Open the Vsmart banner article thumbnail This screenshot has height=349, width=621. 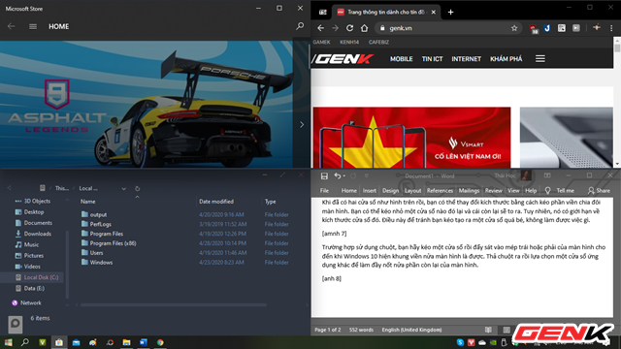[x=411, y=138]
